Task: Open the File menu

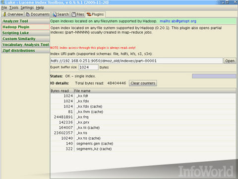Action: coord(4,7)
